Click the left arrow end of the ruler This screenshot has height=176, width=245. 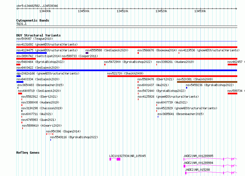tap(17, 9)
